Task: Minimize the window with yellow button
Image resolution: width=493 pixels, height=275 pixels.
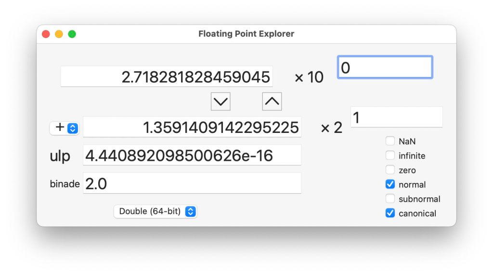Action: 59,34
